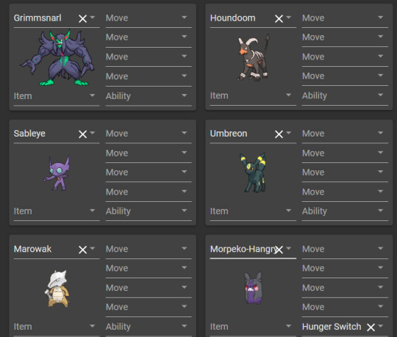Open Grimmsnarl species dropdown arrow
This screenshot has height=337, width=397.
[93, 18]
